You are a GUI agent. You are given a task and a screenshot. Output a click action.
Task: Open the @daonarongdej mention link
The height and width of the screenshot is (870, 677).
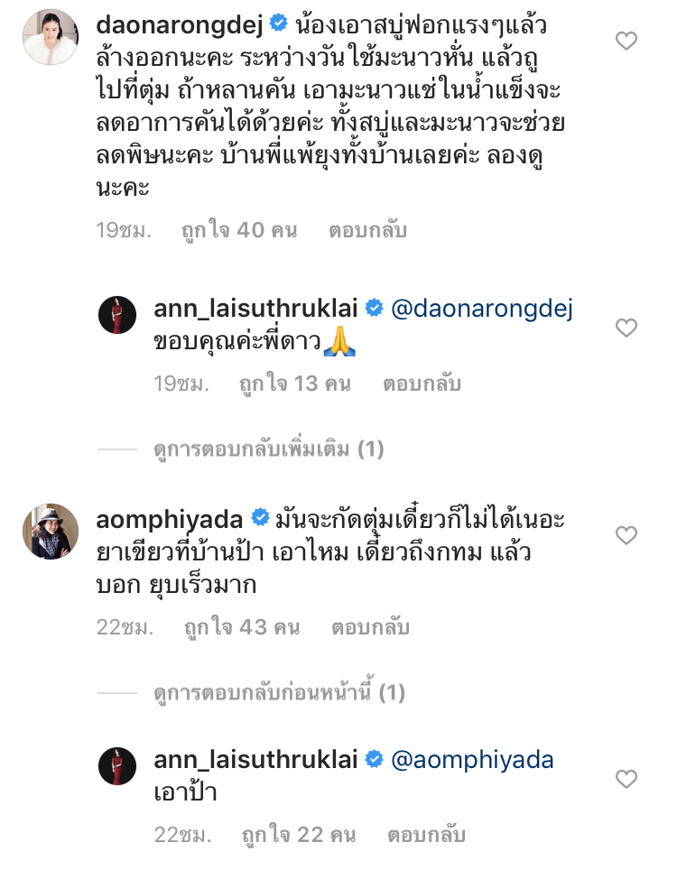coord(482,309)
